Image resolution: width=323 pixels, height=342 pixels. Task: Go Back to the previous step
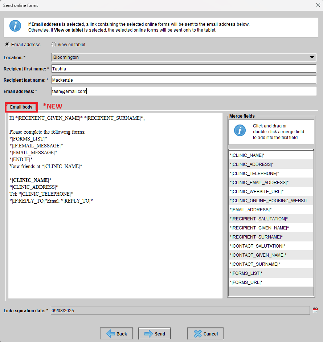tap(116, 334)
